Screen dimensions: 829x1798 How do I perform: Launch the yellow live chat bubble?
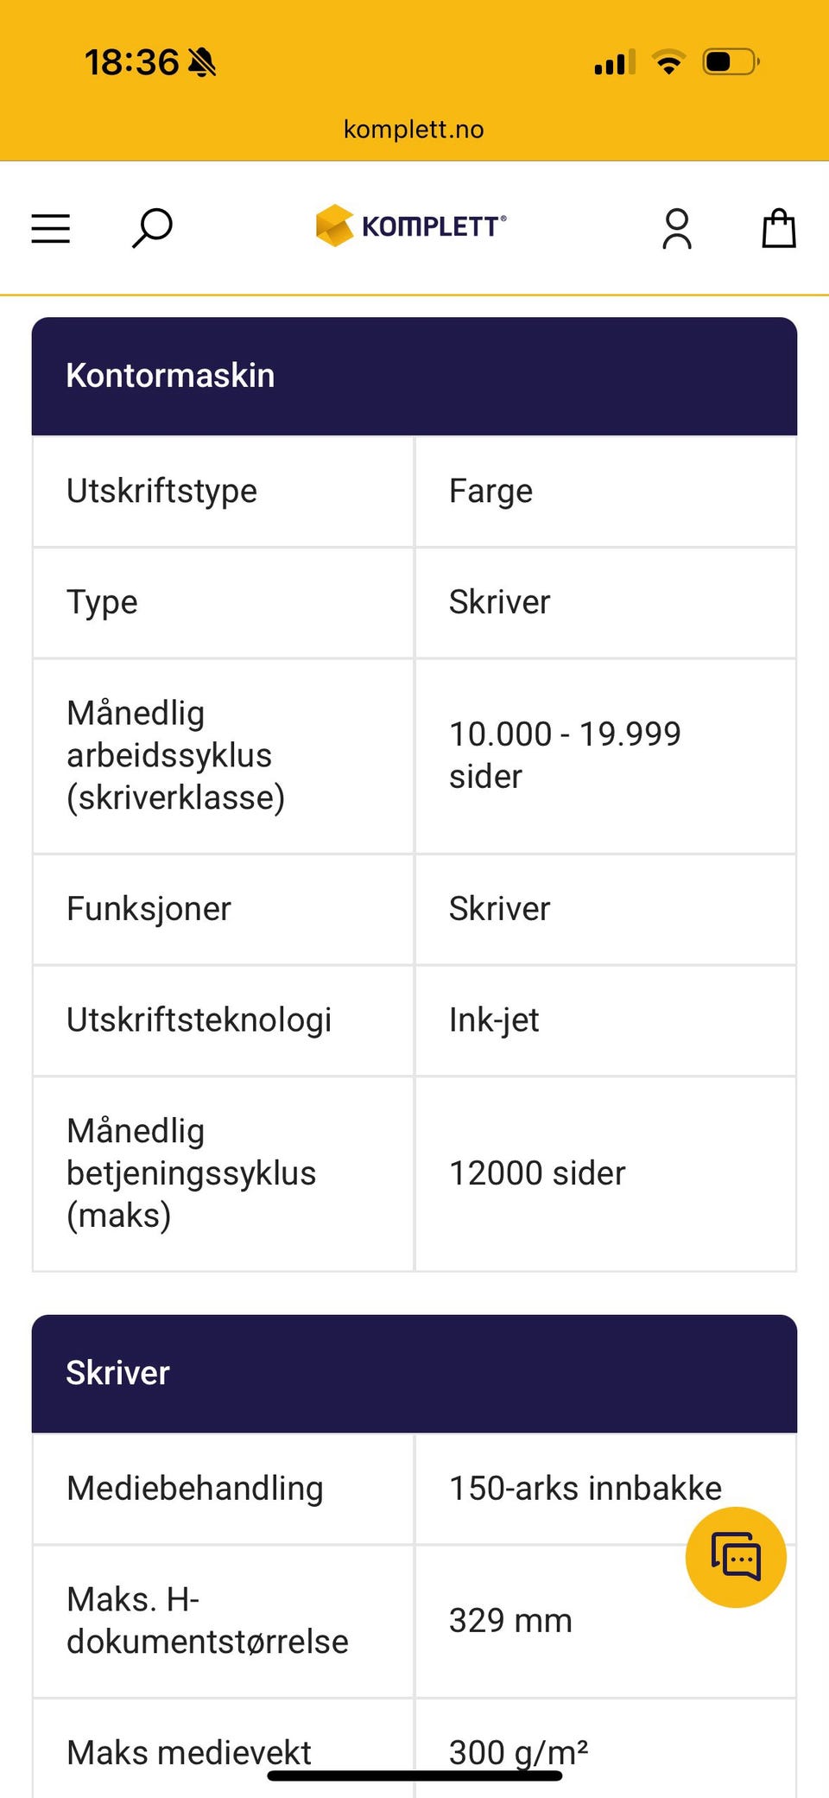tap(736, 1557)
